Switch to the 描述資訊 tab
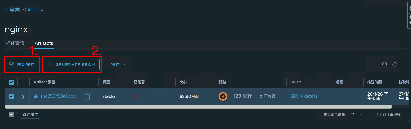411x129 pixels. (15, 43)
